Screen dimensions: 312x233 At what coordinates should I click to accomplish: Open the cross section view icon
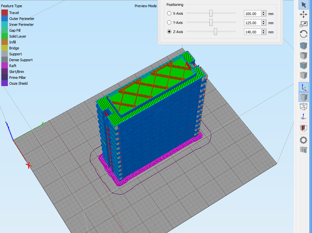(303, 128)
